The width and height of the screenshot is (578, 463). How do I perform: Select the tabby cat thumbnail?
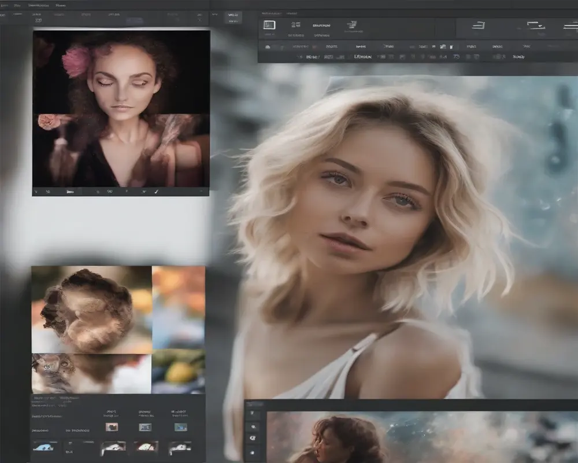click(91, 373)
